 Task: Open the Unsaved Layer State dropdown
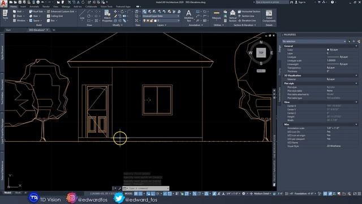[x=161, y=16]
